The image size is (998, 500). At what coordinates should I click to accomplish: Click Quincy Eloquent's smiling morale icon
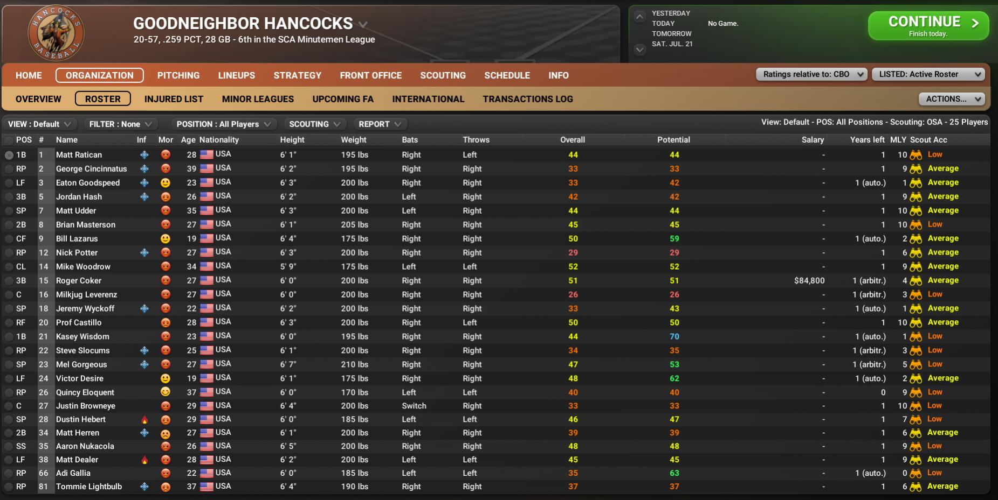[x=166, y=392]
